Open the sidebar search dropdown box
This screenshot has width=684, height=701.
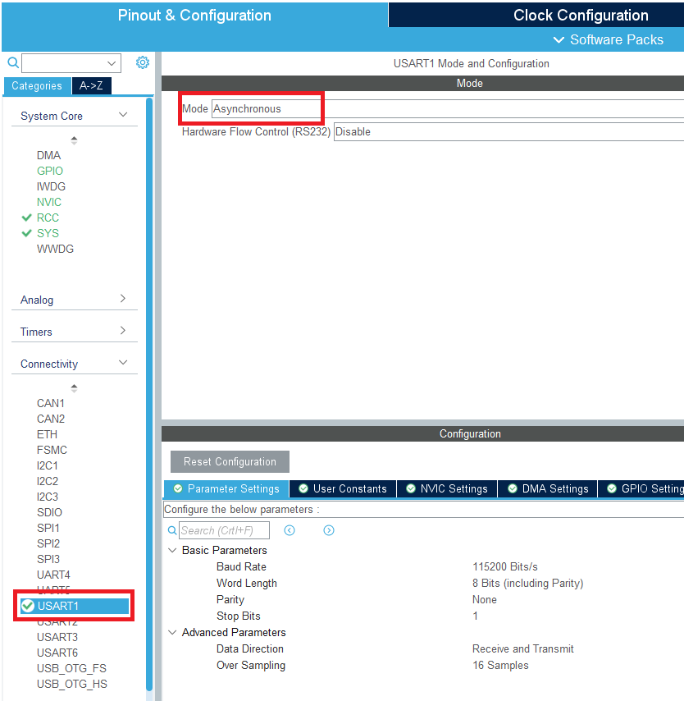tap(71, 63)
